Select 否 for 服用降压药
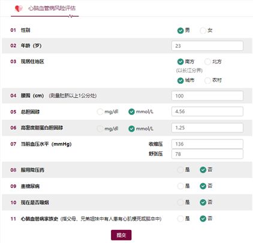The image size is (253, 243). click(203, 170)
